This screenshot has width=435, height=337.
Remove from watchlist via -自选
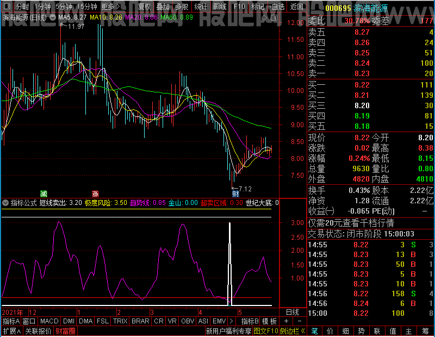pyautogui.click(x=277, y=7)
